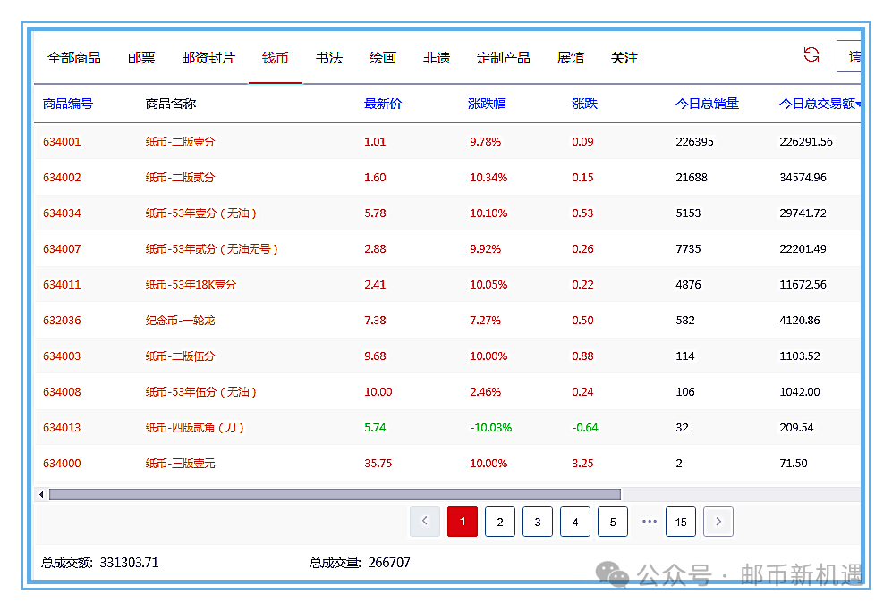Click the horizontal scrollbar left arrow

[40, 494]
